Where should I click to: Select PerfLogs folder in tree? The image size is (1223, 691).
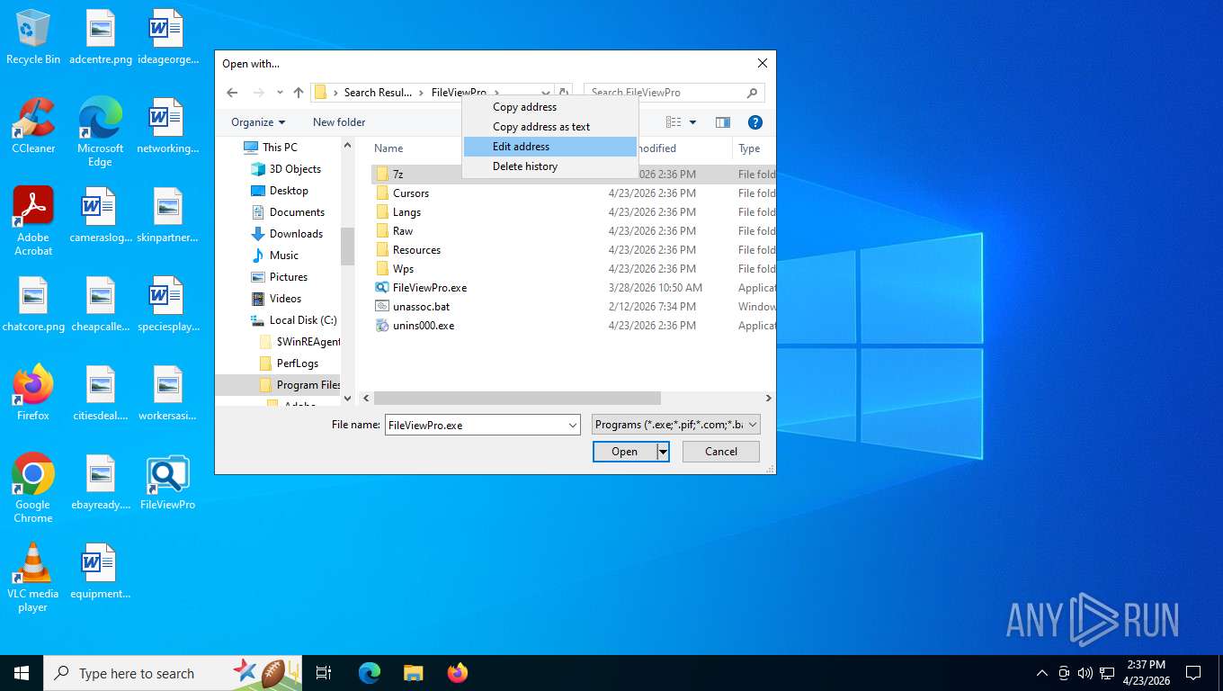click(x=298, y=363)
